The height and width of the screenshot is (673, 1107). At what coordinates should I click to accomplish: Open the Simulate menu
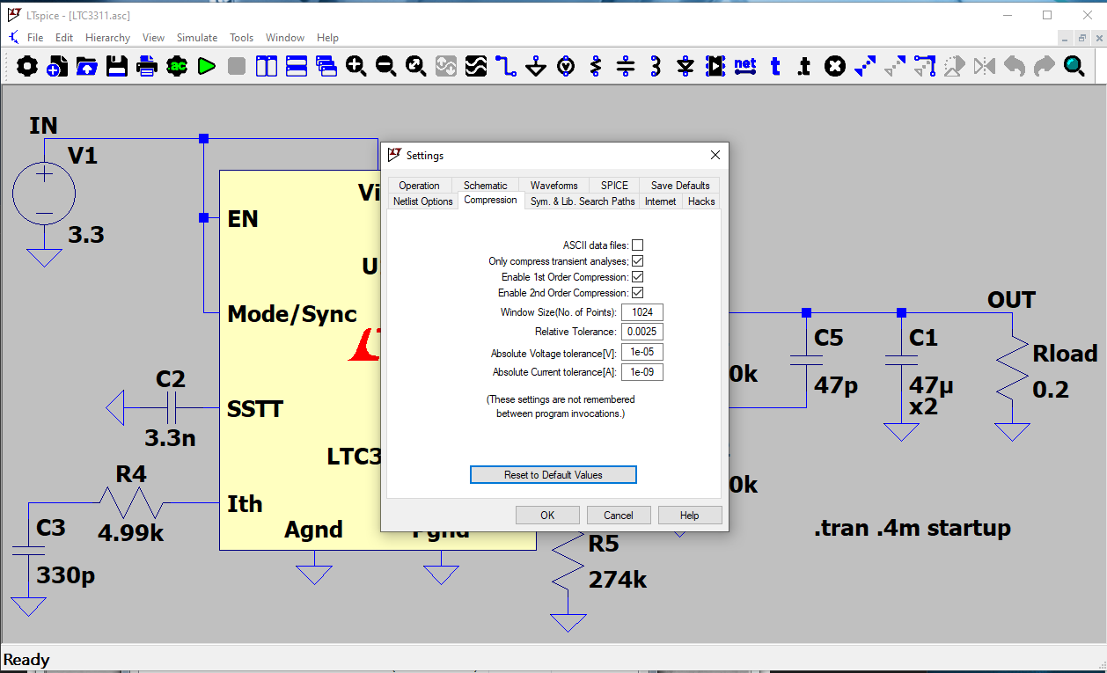pos(197,38)
